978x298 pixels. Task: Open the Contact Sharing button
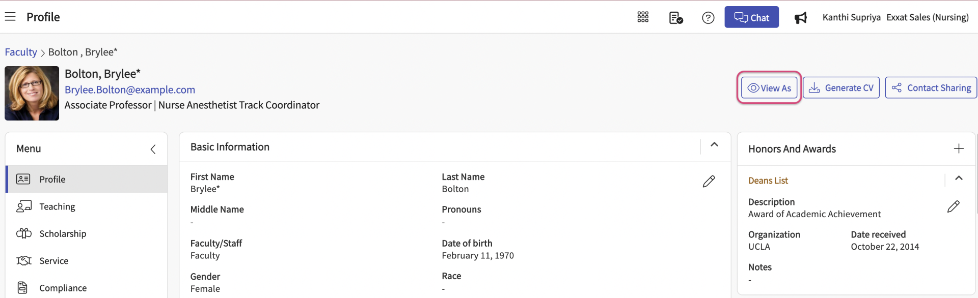pyautogui.click(x=931, y=88)
